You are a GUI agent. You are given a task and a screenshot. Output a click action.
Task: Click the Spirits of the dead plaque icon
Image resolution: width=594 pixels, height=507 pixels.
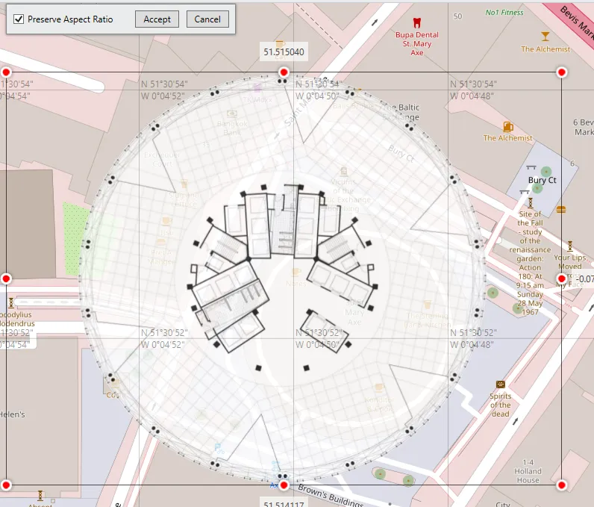pyautogui.click(x=501, y=385)
